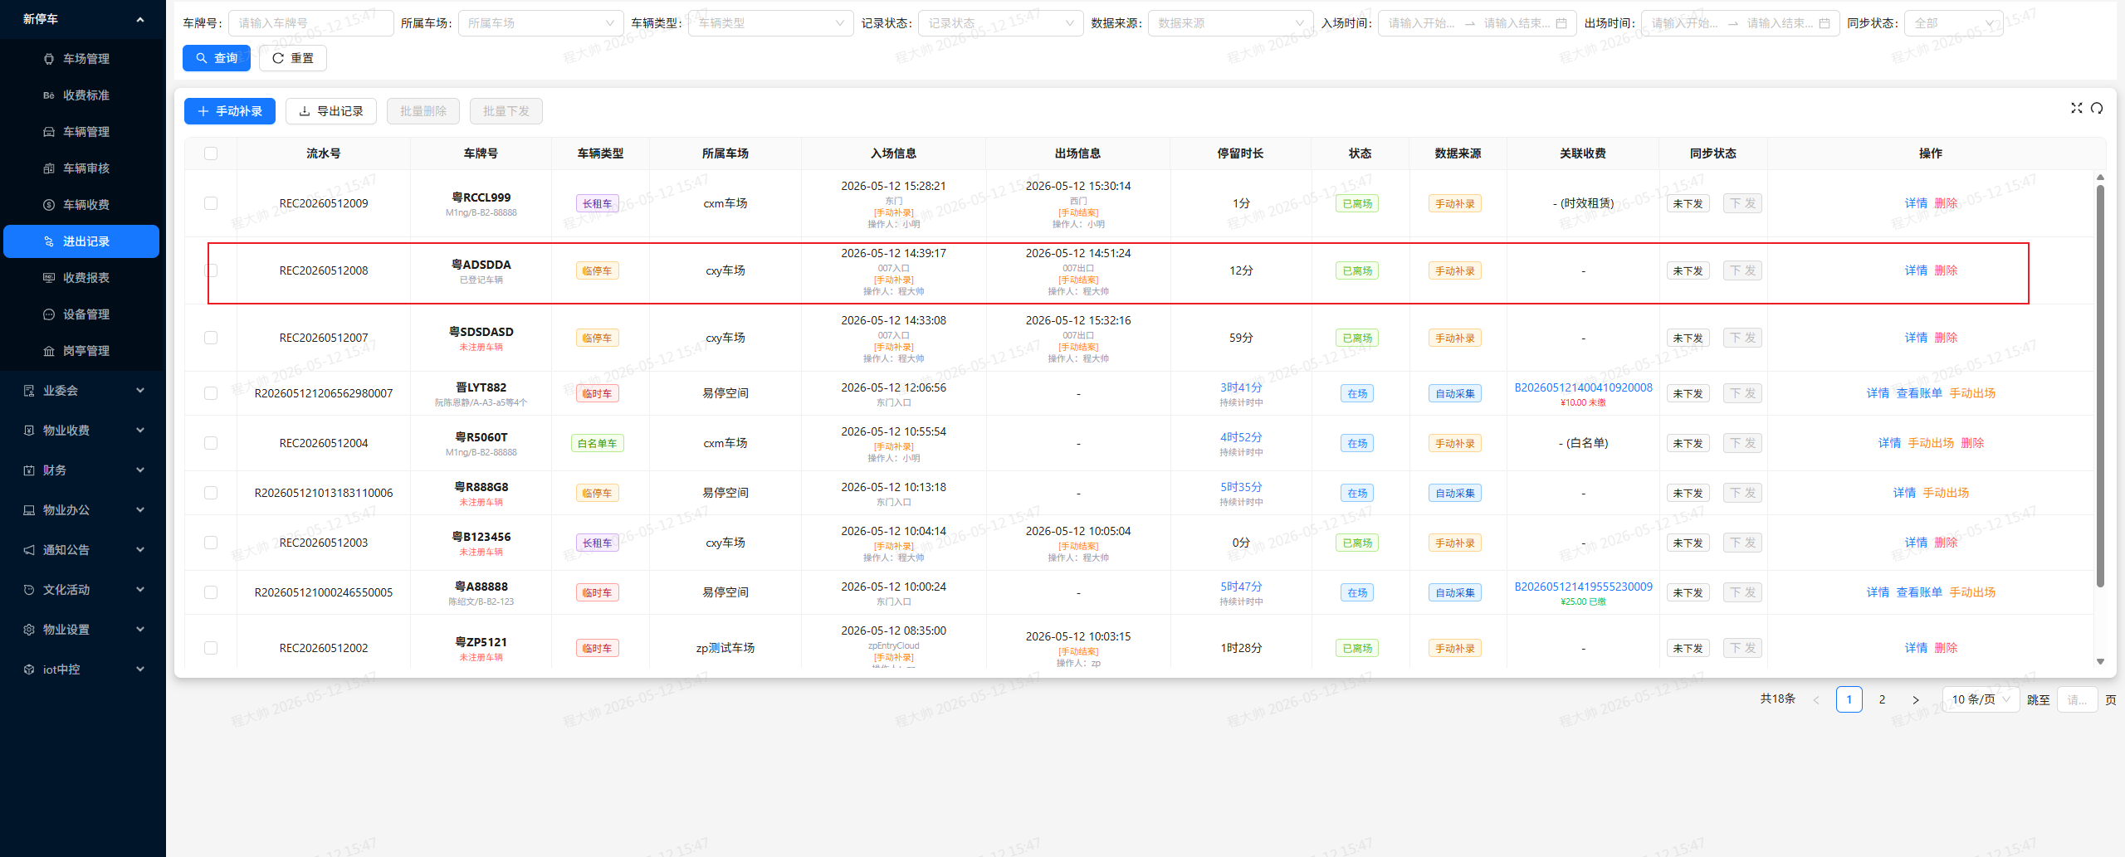
Task: Open the 同步状态 dropdown showing 全部
Action: point(1954,23)
